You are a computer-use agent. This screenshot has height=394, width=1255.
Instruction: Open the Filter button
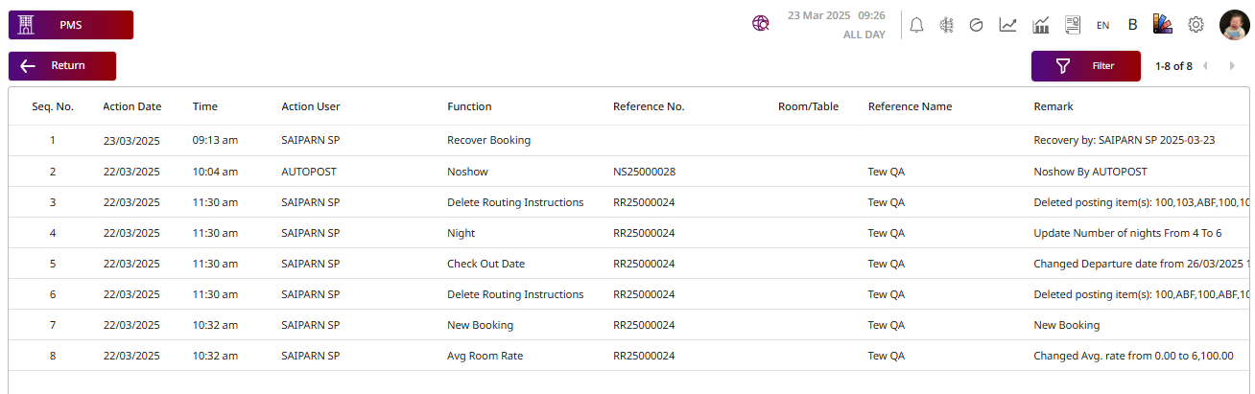point(1085,66)
